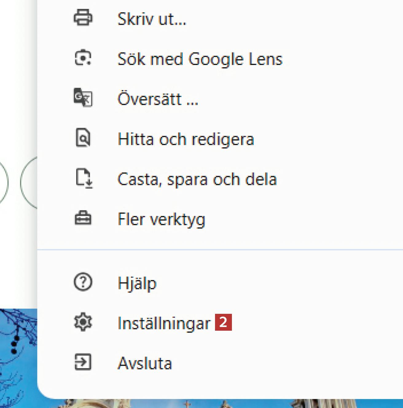
Task: Click the gear icon beside Inställningar
Action: pyautogui.click(x=83, y=322)
